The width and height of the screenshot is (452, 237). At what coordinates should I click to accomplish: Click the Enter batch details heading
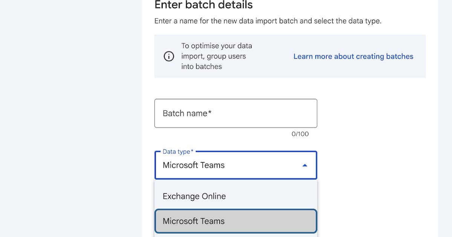click(203, 5)
